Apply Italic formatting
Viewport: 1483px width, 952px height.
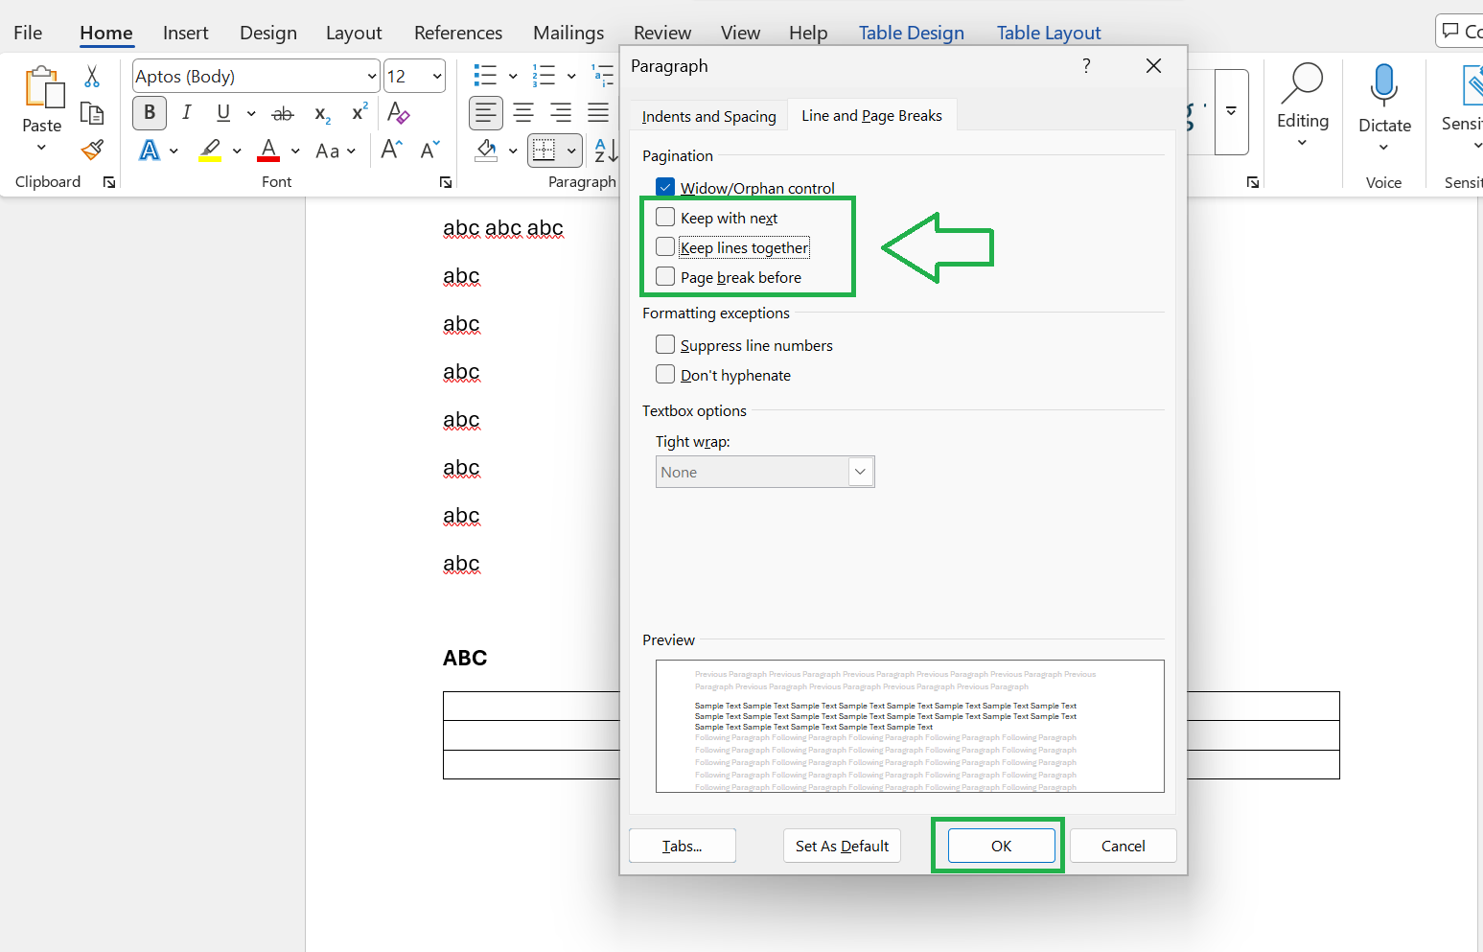186,112
